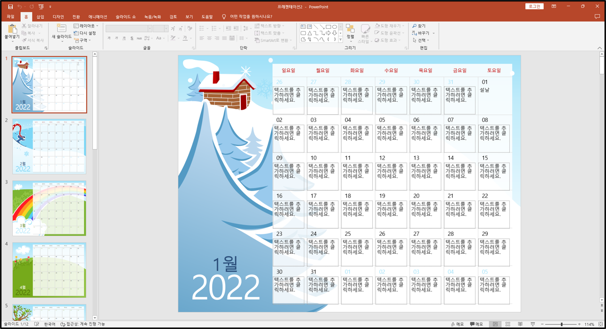Click the line spacing icon
This screenshot has height=329, width=606.
click(246, 29)
